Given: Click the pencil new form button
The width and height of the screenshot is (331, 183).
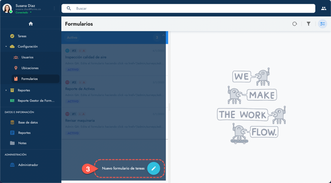Looking at the screenshot, I should 154,169.
